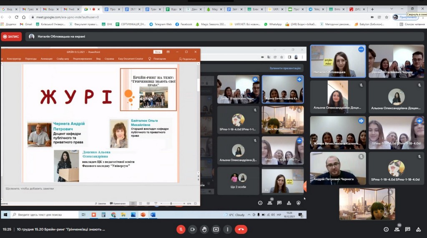Image resolution: width=427 pixels, height=238 pixels.
Task: Open the meeting details info icon
Action: 386,229
